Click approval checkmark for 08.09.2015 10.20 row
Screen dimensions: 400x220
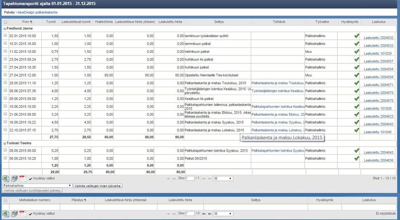(x=357, y=159)
